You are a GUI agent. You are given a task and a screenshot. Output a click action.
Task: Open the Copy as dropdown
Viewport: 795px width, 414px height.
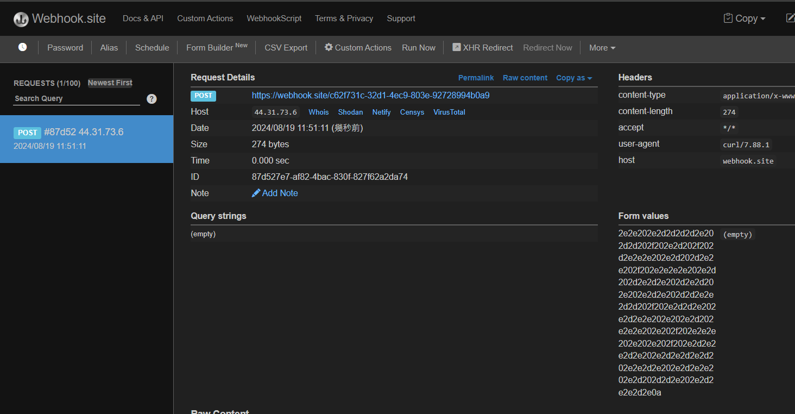click(x=574, y=78)
